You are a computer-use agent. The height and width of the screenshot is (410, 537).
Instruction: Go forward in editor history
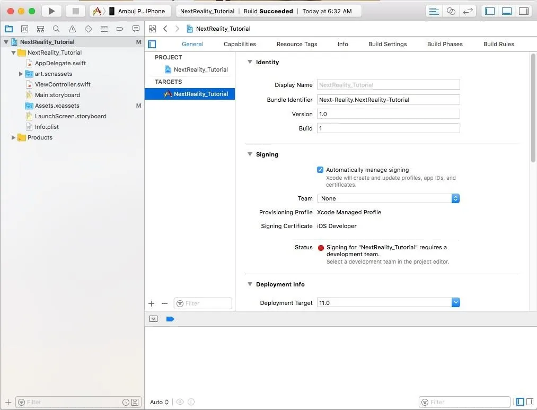coord(177,29)
